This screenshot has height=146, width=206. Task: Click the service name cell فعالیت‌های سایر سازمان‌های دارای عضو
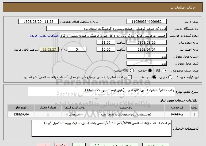[126, 114]
